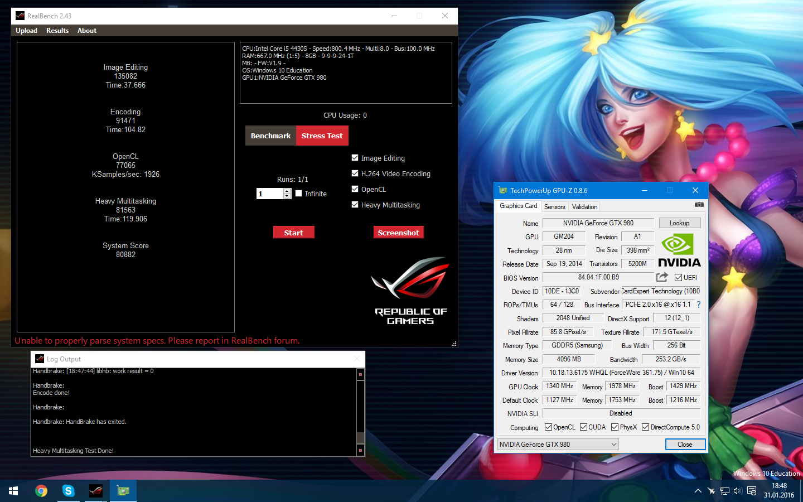This screenshot has width=803, height=502.
Task: Toggle the H.264 Video Encoding checkbox
Action: [355, 173]
